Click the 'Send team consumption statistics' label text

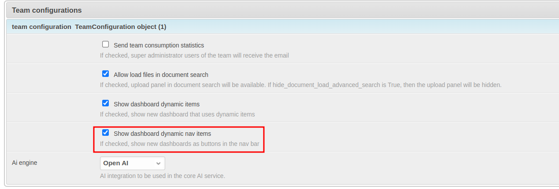tap(159, 45)
